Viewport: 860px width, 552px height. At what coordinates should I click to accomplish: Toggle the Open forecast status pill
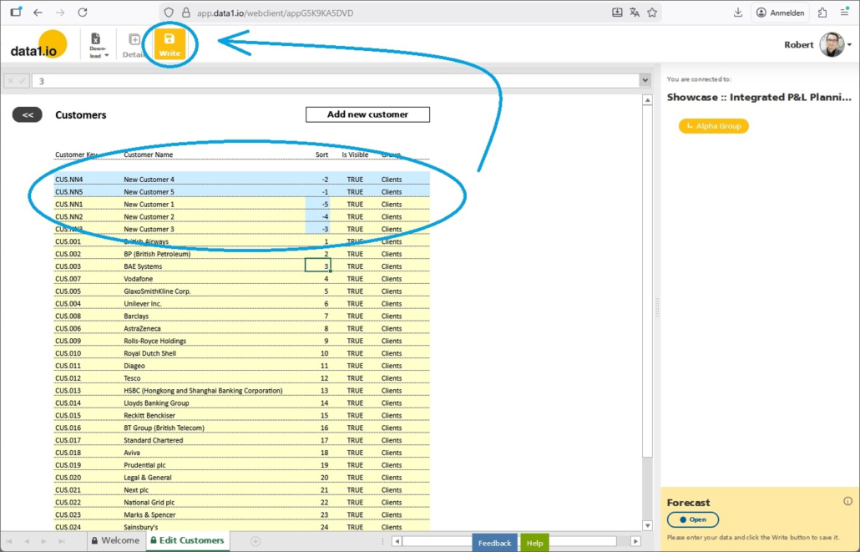click(x=692, y=519)
